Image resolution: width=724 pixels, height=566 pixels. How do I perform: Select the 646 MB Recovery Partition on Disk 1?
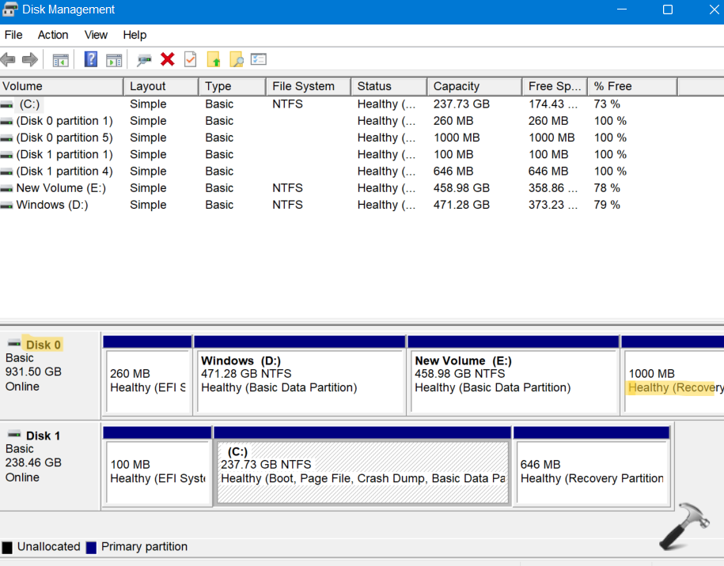[591, 471]
